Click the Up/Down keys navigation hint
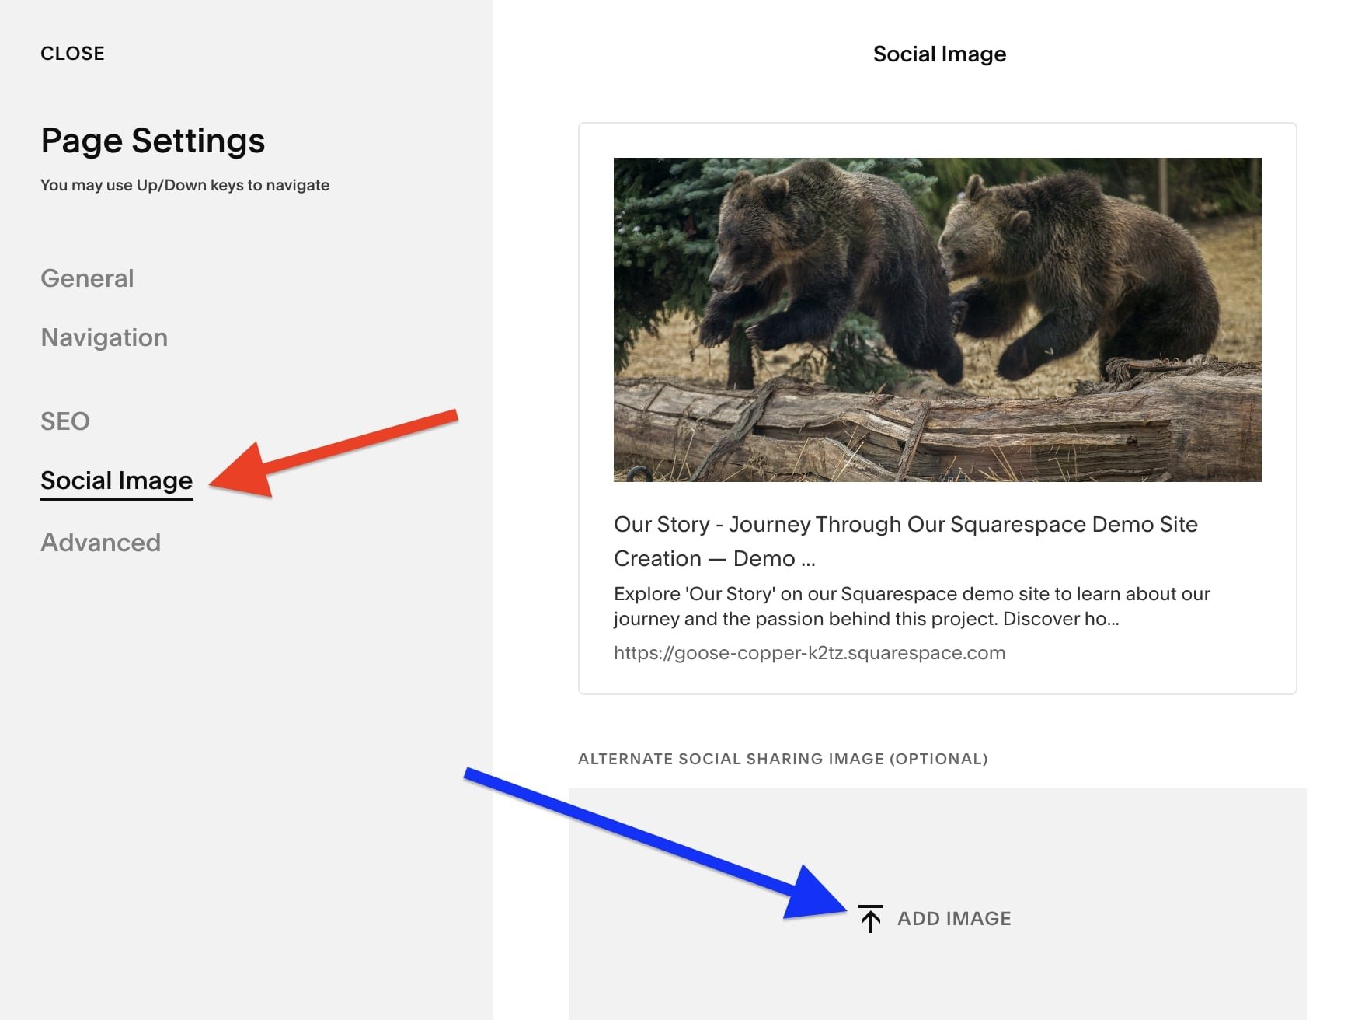The height and width of the screenshot is (1020, 1372). coord(185,185)
